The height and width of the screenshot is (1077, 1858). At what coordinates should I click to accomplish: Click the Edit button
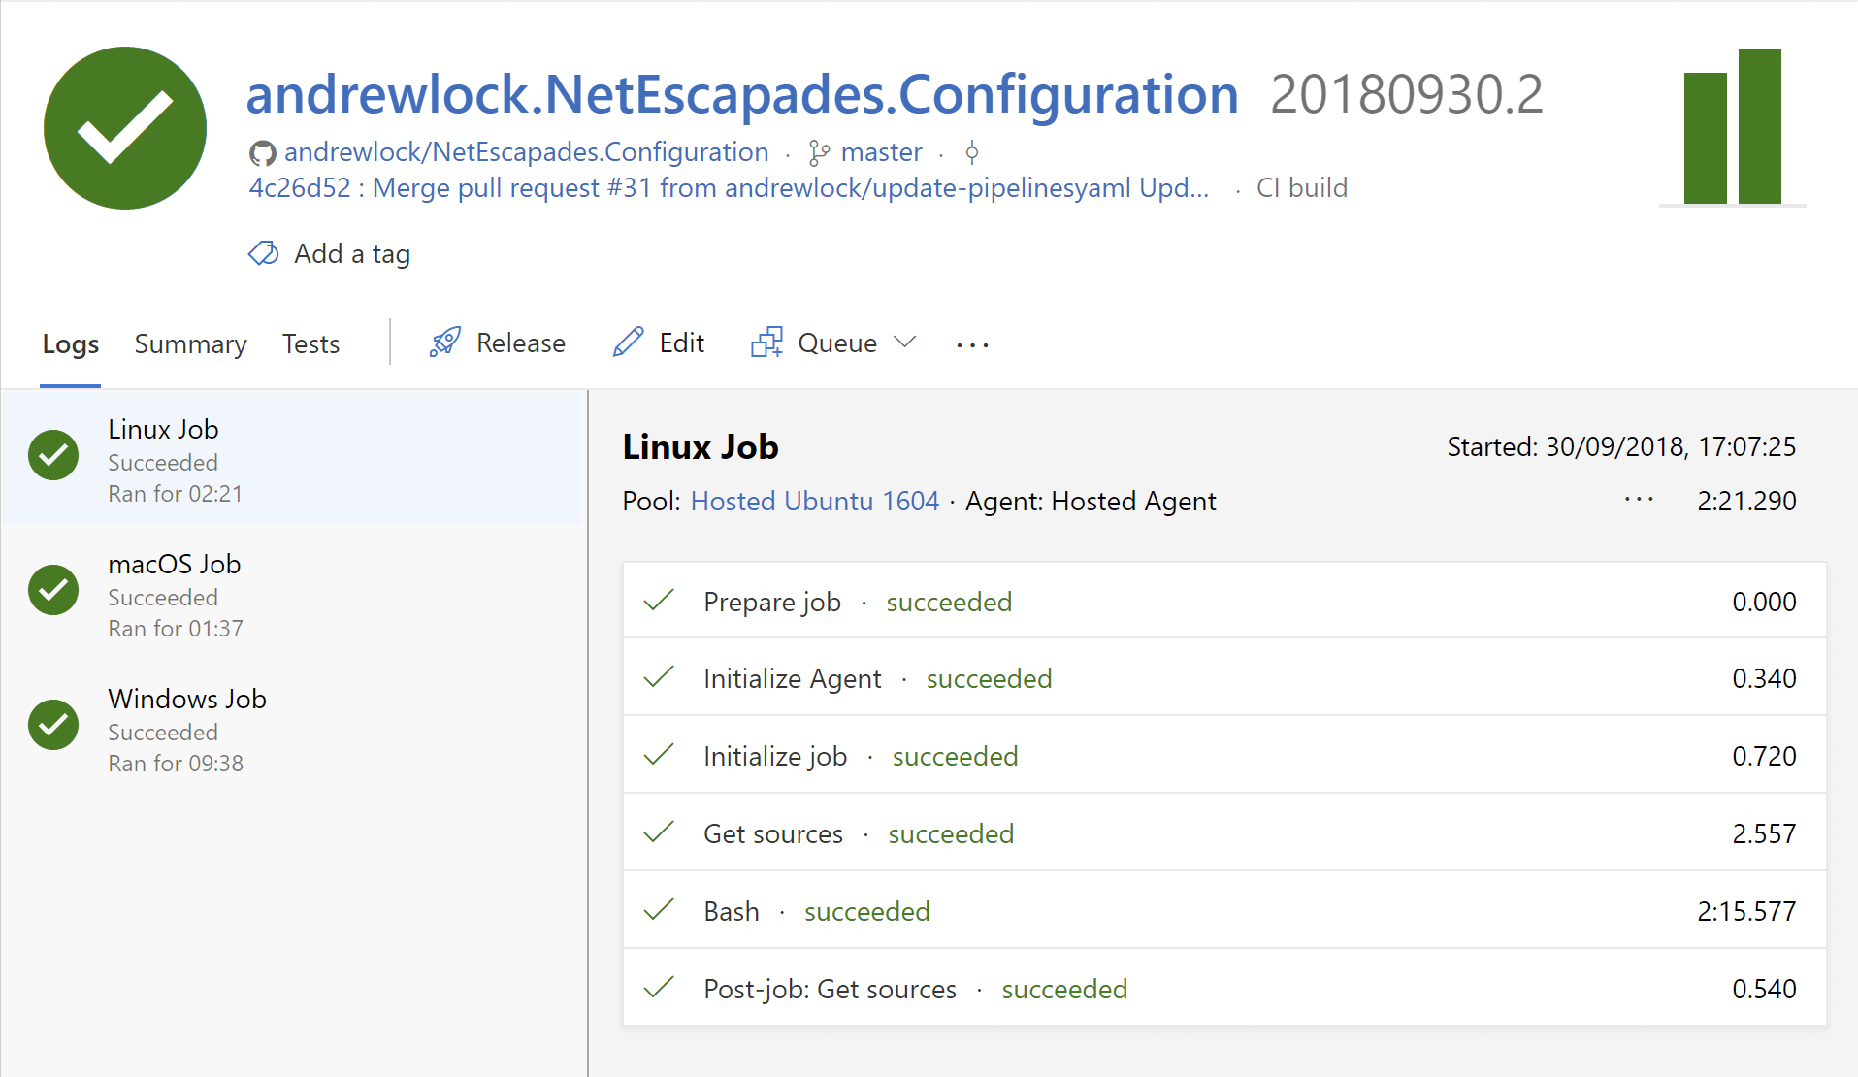pyautogui.click(x=659, y=343)
